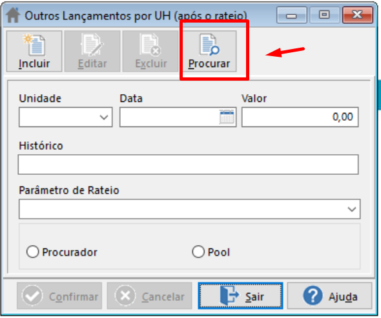
Task: Click the Confirmar button
Action: coord(59,295)
